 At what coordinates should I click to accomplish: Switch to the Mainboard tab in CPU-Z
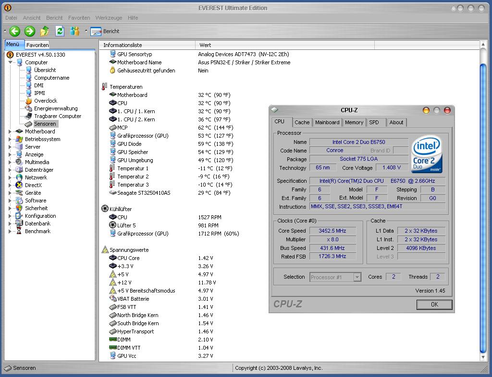pyautogui.click(x=327, y=122)
